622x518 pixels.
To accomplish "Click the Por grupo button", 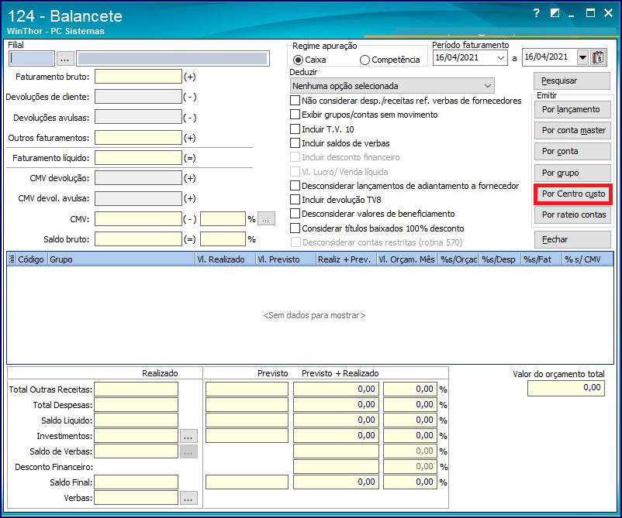I will coord(572,173).
